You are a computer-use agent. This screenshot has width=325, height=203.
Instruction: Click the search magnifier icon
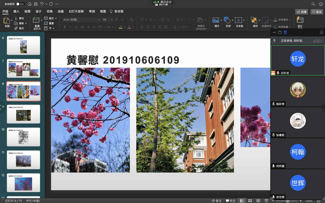pos(313,4)
